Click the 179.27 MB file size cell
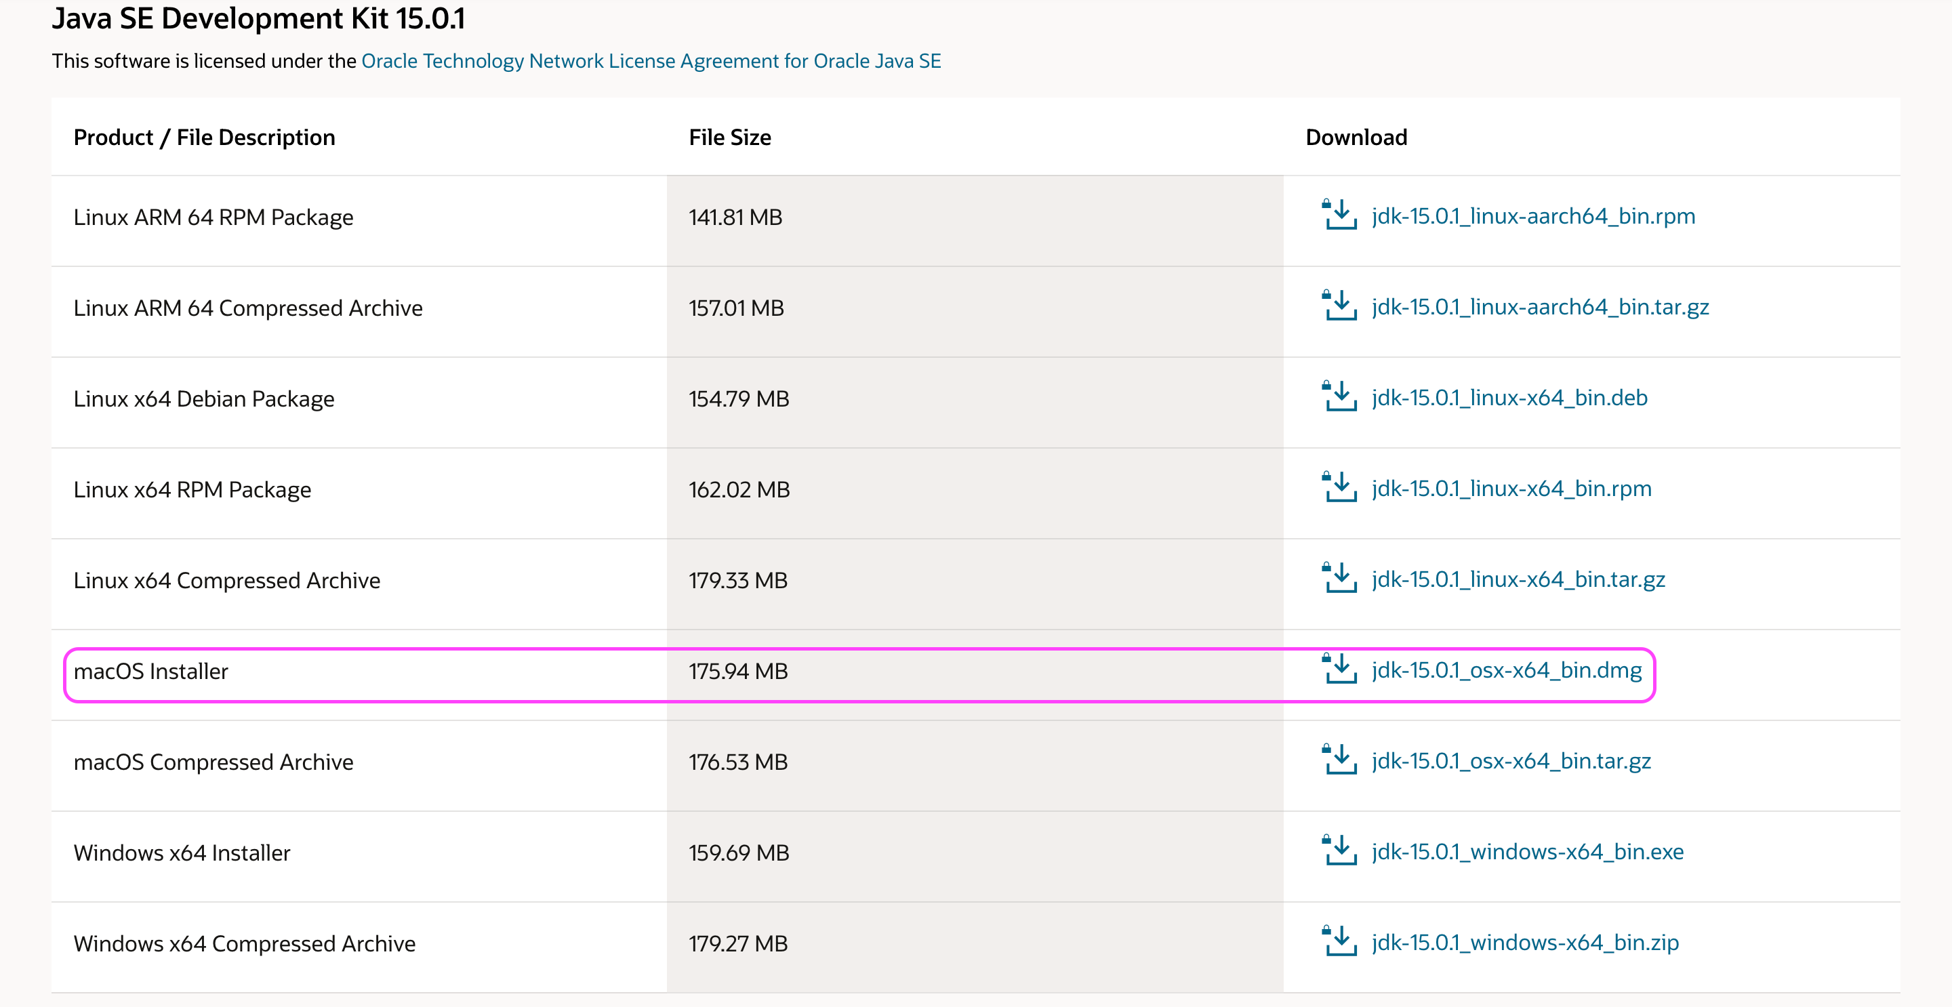This screenshot has width=1952, height=1007. [975, 948]
